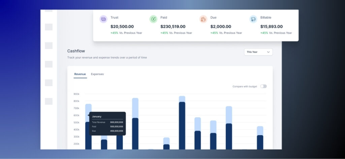Click the Trust amount $20,500.00
345x159 pixels.
click(122, 27)
